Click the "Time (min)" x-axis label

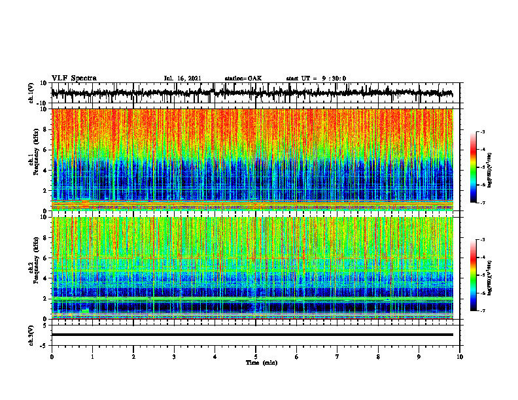coord(262,363)
